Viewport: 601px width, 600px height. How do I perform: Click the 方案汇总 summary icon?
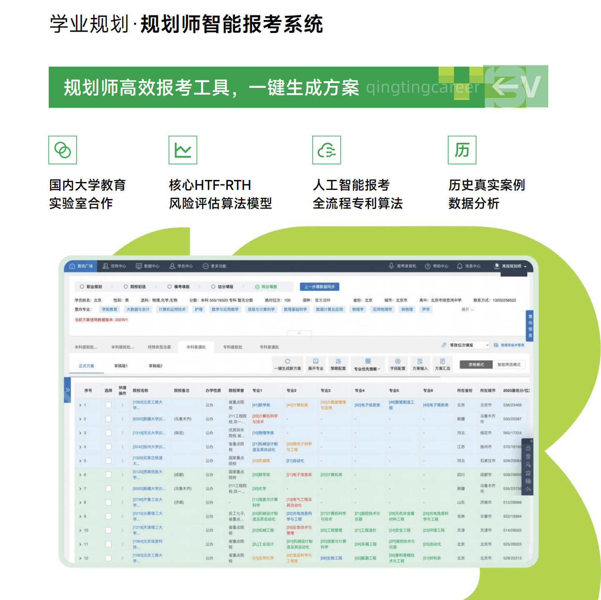click(442, 361)
